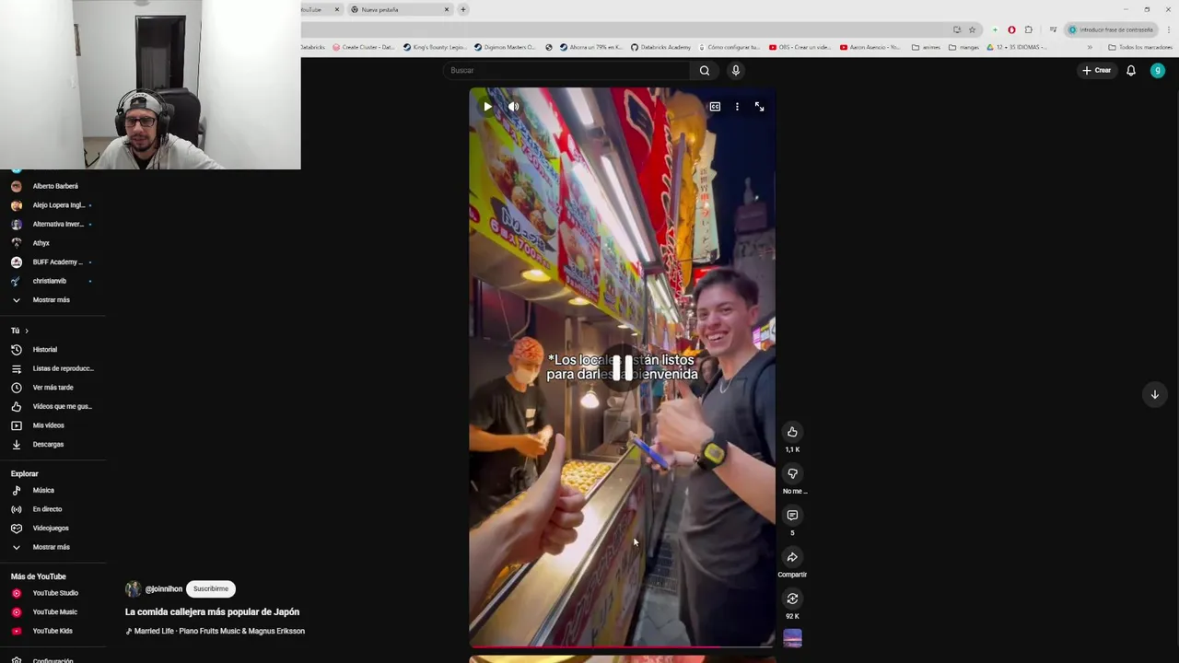
Task: Open Ver más tarde
Action: coord(53,388)
